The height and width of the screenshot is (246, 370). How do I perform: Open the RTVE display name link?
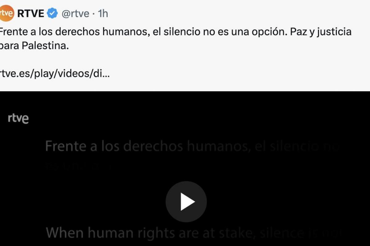coord(31,14)
